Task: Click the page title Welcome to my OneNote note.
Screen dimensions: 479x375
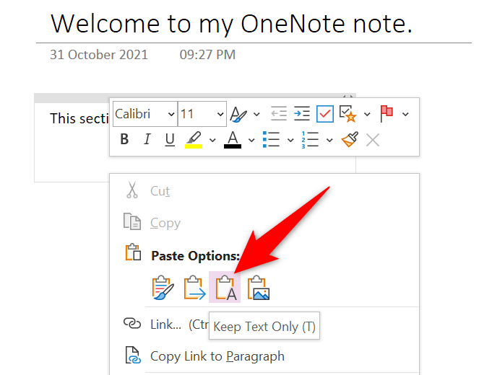Action: coord(231,24)
